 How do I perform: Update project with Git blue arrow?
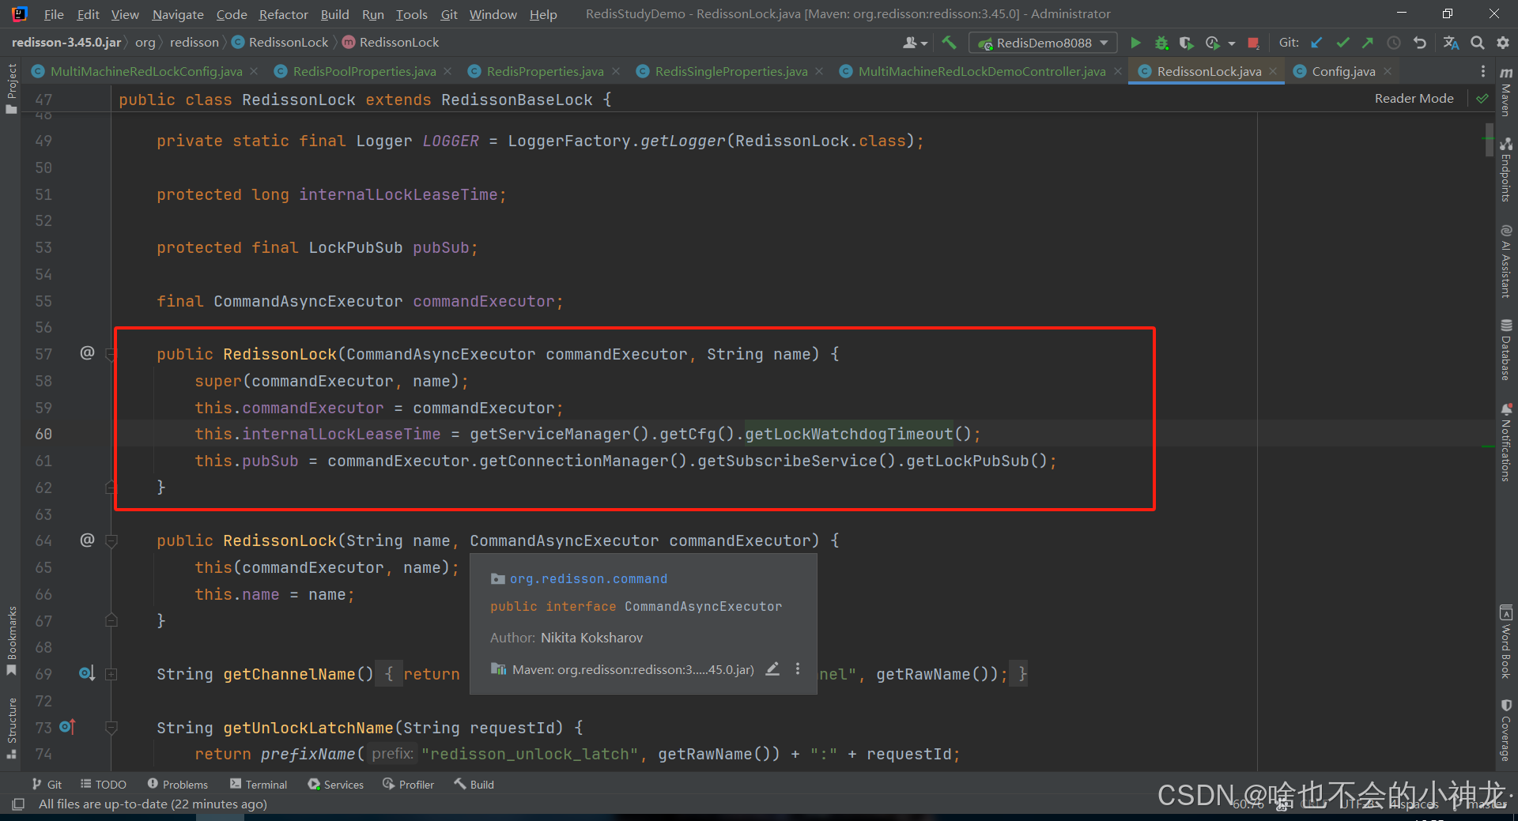(1316, 43)
